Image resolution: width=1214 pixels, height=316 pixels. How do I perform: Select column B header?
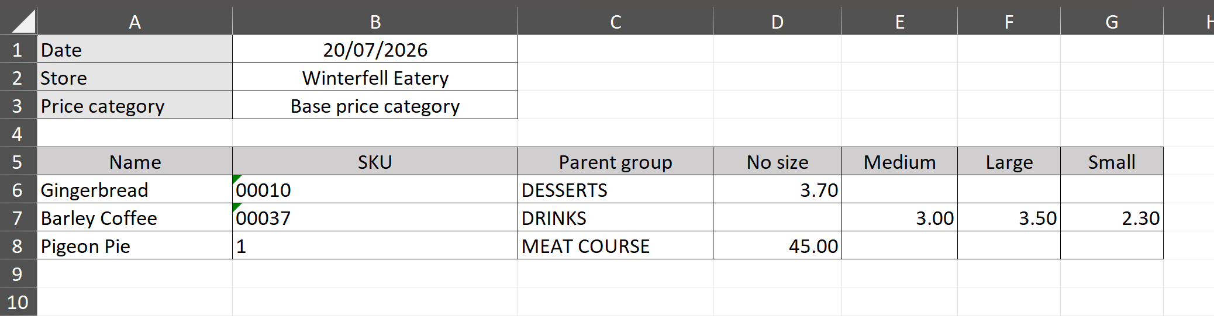coord(375,22)
